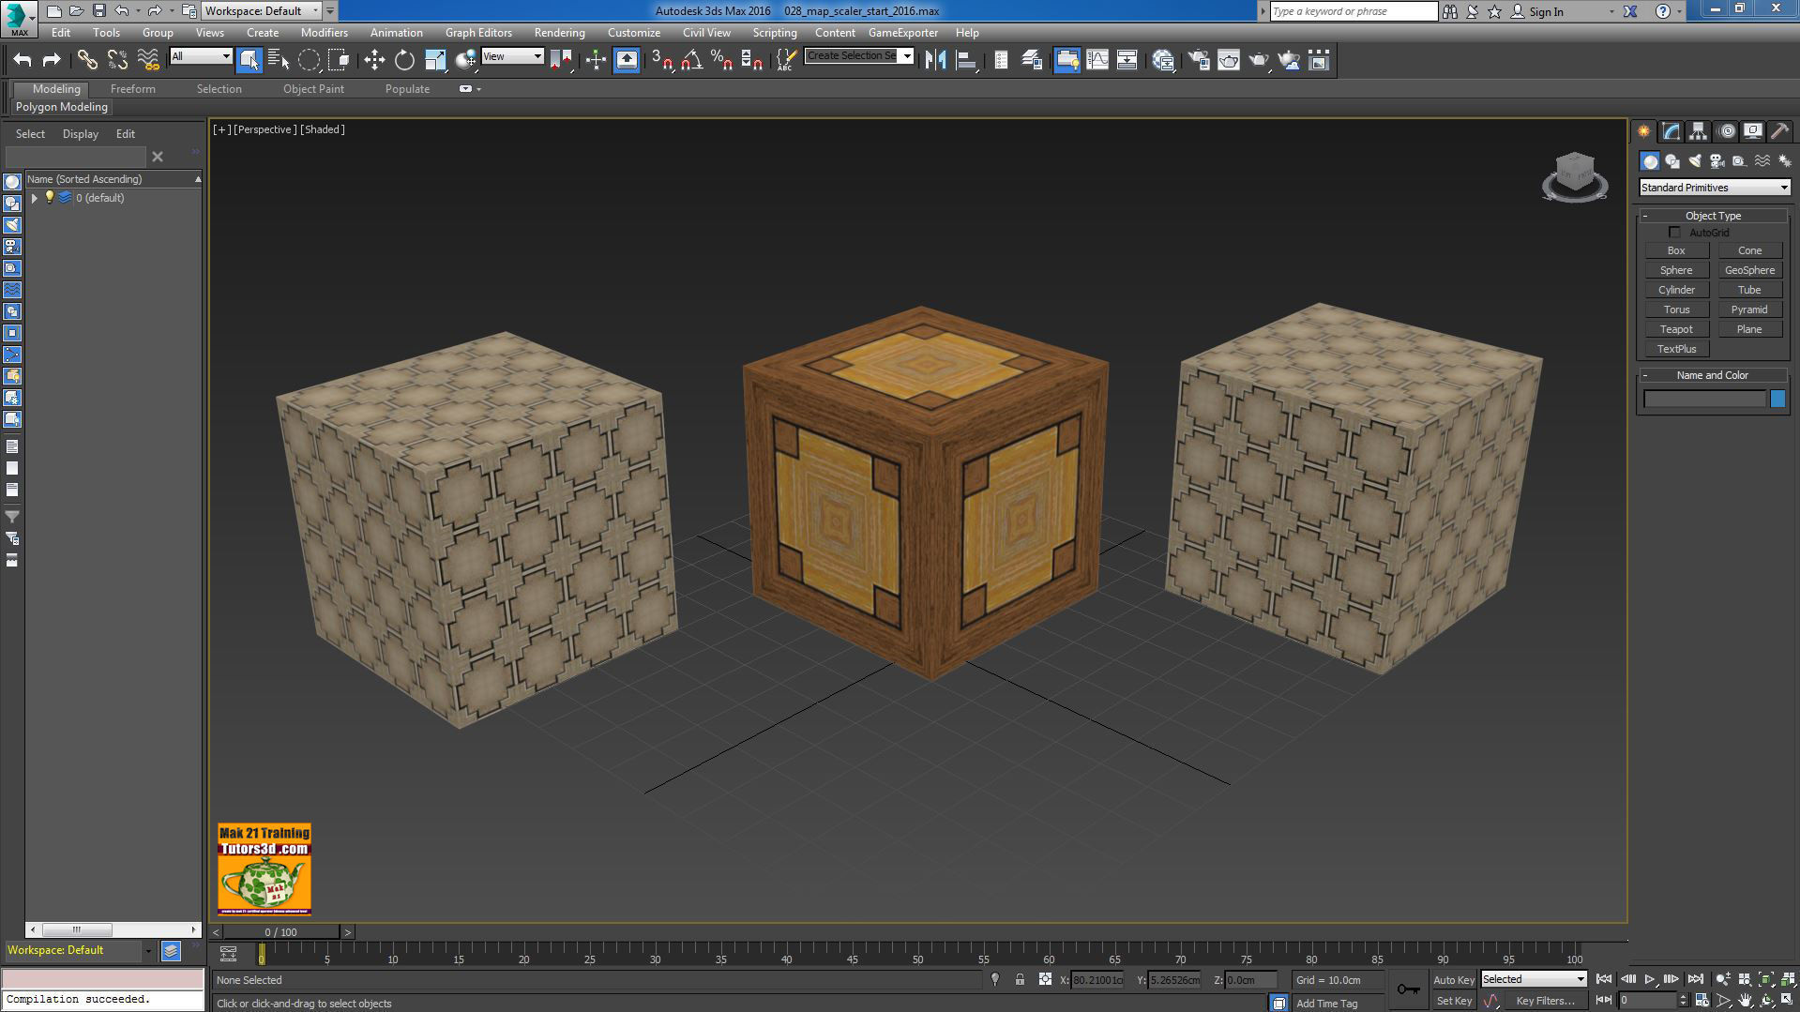The width and height of the screenshot is (1800, 1012).
Task: Open the Schematic View
Action: 1127,60
